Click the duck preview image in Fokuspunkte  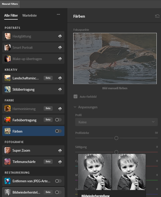coord(115,58)
